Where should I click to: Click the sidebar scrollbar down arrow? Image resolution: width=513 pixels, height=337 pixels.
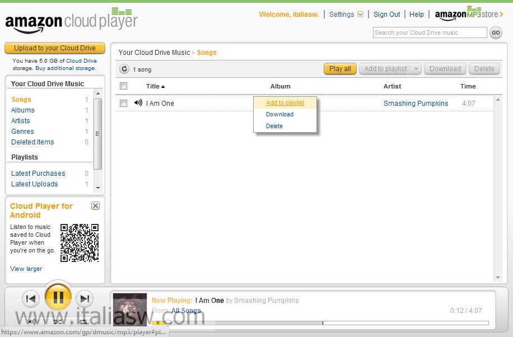click(x=98, y=188)
